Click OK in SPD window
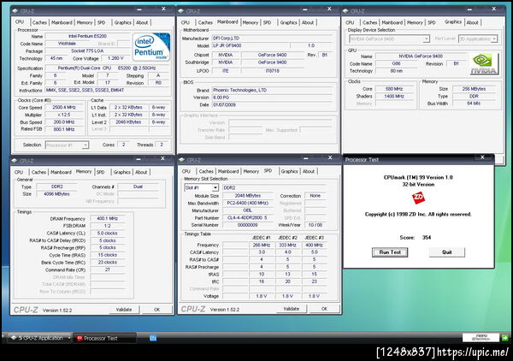The height and width of the screenshot is (361, 513). pos(324,309)
